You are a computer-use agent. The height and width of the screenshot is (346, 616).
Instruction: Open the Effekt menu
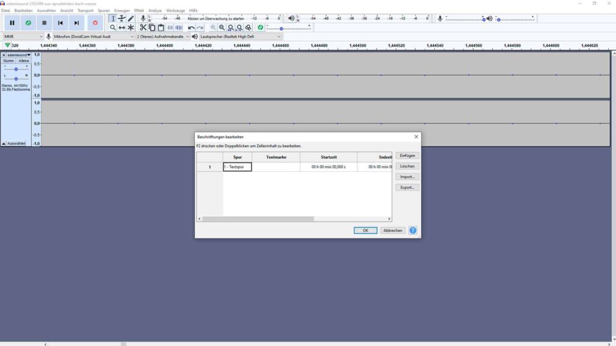point(139,11)
